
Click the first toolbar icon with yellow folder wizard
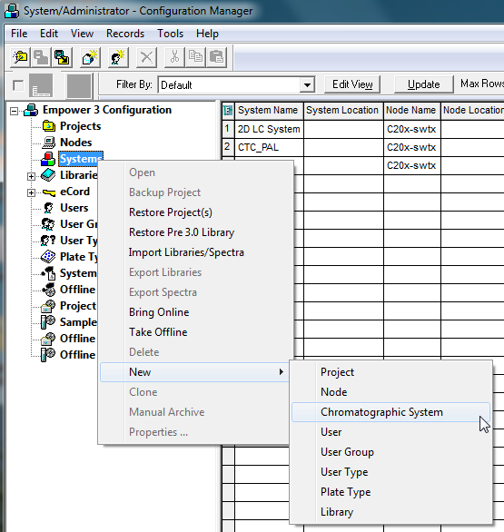[20, 57]
